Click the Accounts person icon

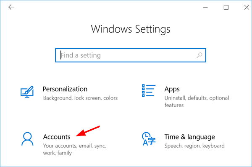pos(27,139)
